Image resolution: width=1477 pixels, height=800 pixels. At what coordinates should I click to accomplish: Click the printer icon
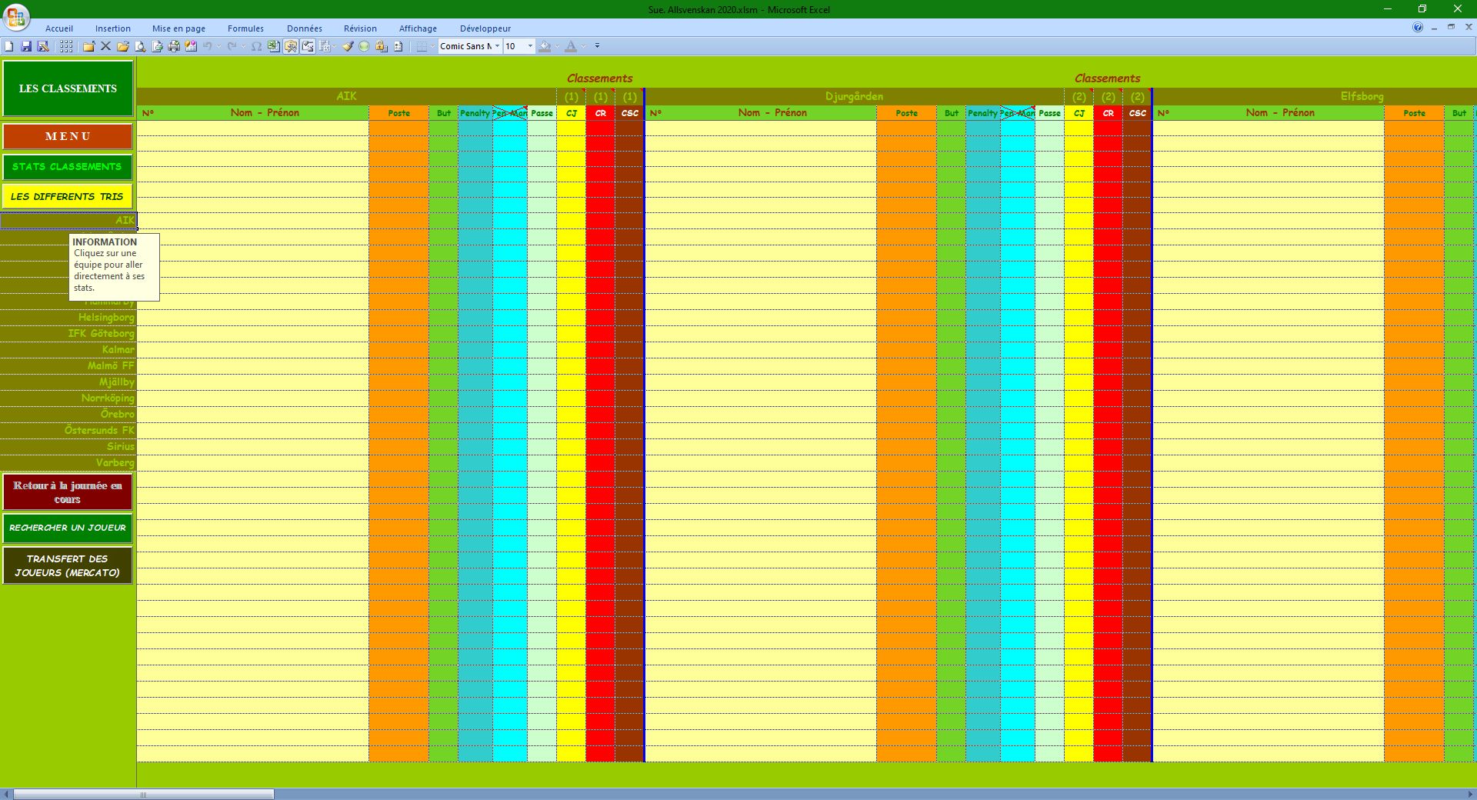point(174,46)
